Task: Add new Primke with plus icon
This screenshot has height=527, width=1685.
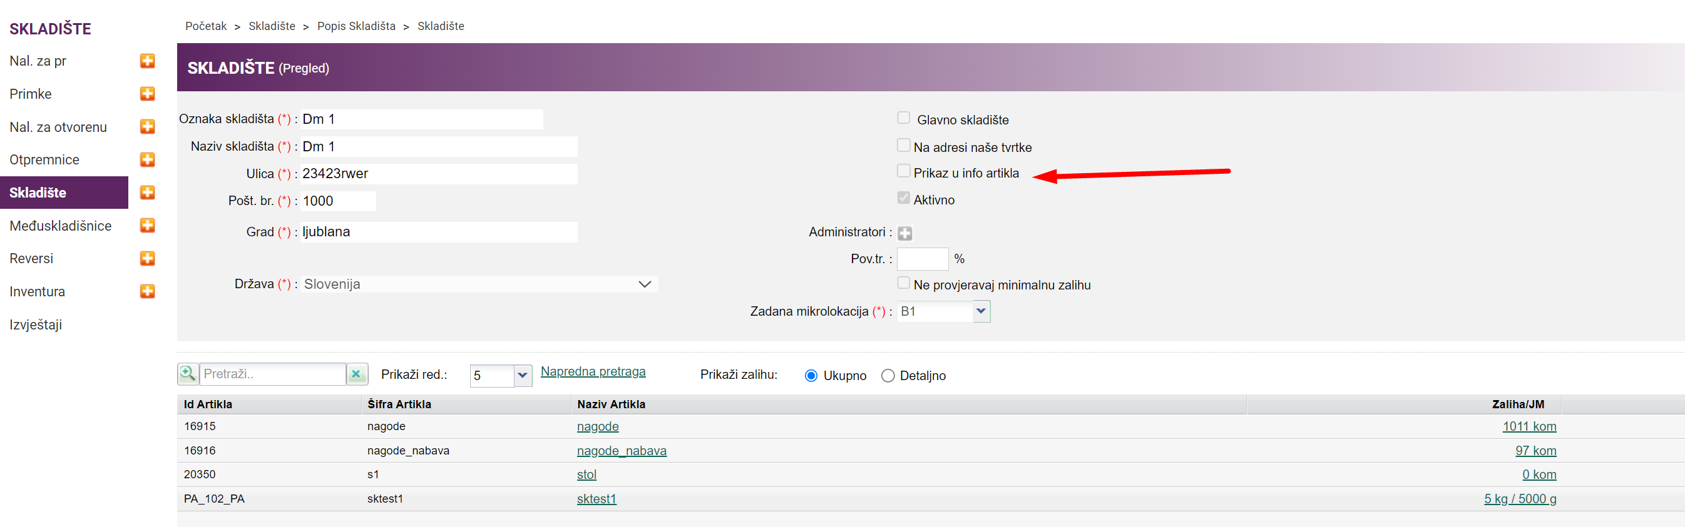Action: 148,93
